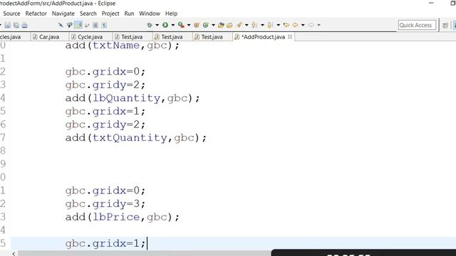Click the Search flashlight toolbar icon
Image resolution: width=456 pixels, height=256 pixels.
[239, 26]
